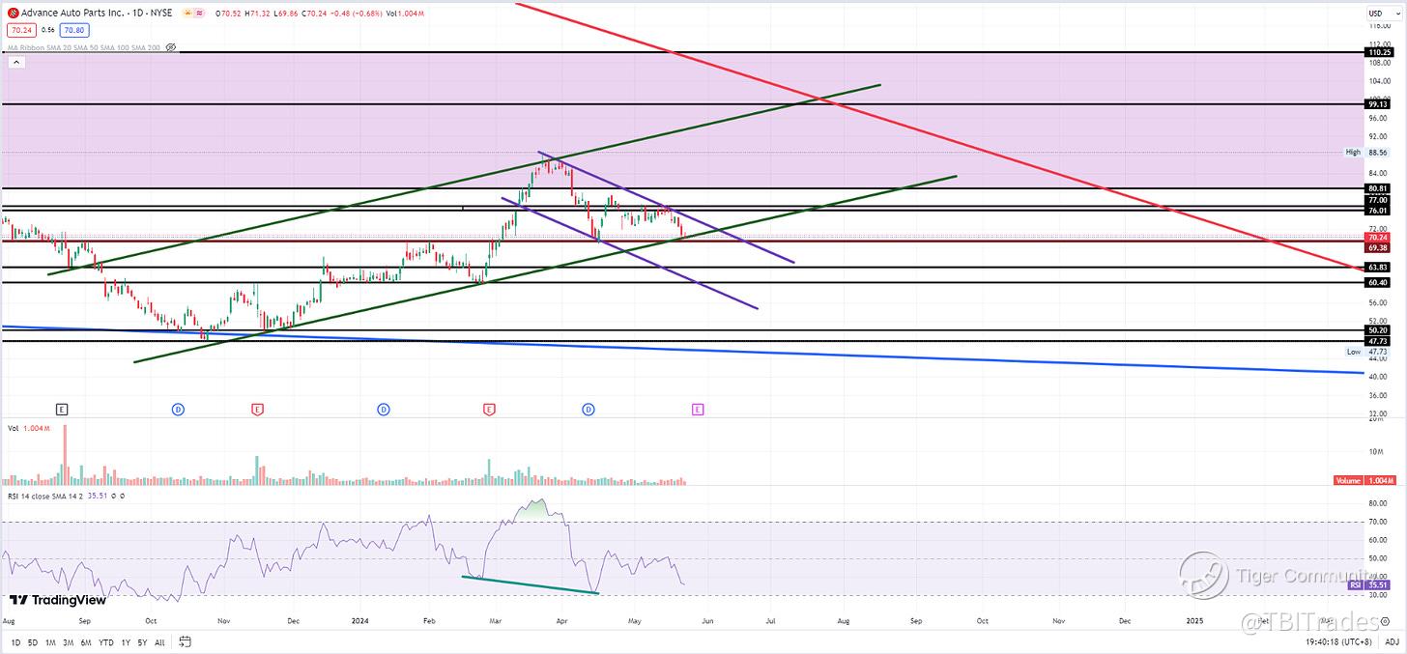Open the go to date calendar icon
The width and height of the screenshot is (1407, 654).
click(185, 641)
